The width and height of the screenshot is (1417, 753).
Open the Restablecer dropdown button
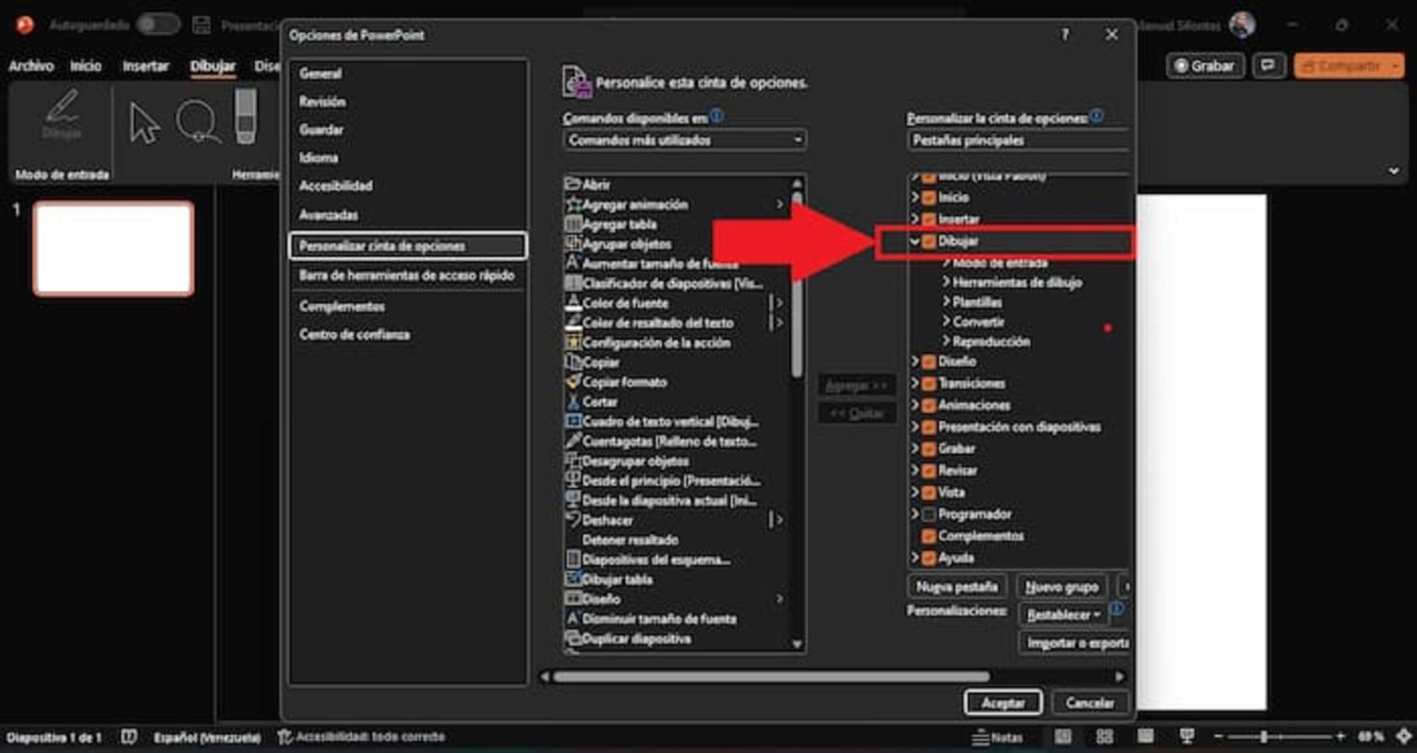(1064, 614)
